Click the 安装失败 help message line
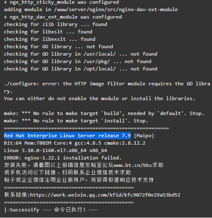212x218 pixels. coord(84,165)
